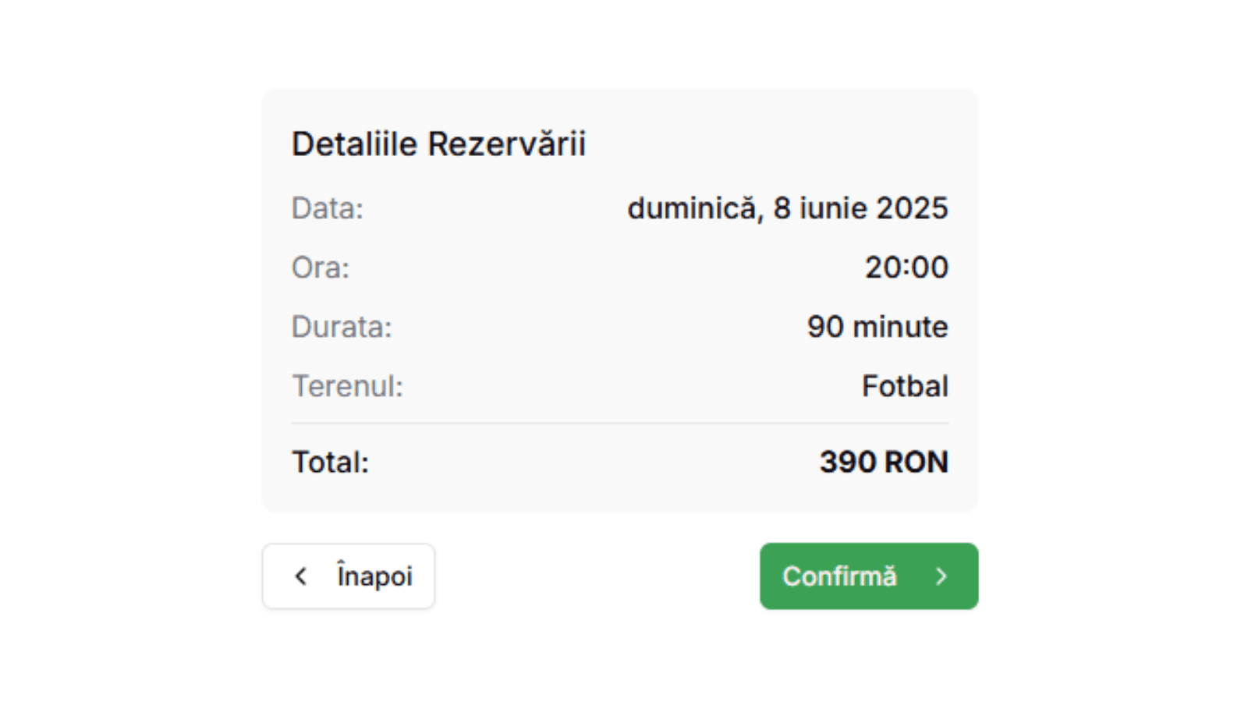This screenshot has height=702, width=1248.
Task: Click the arrow symbol preceding the word Înapoi
Action: point(303,576)
